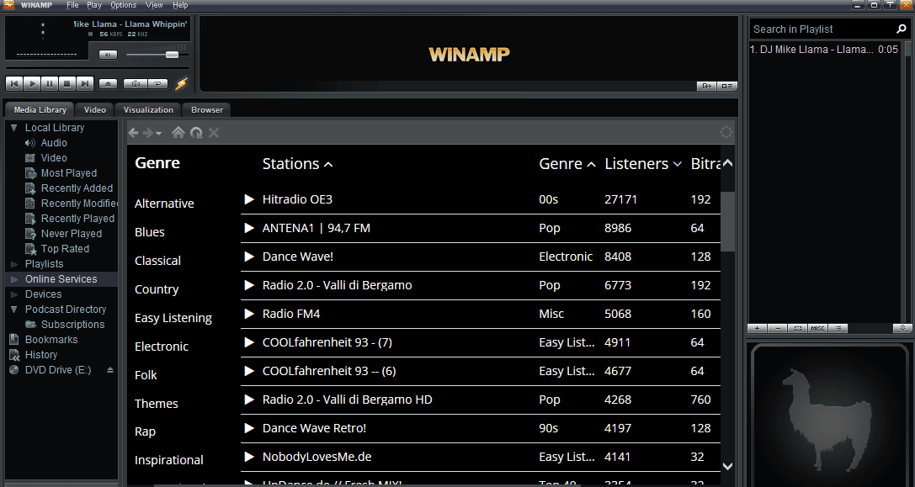The height and width of the screenshot is (487, 915).
Task: Toggle shuffle mode on the player
Action: 136,84
